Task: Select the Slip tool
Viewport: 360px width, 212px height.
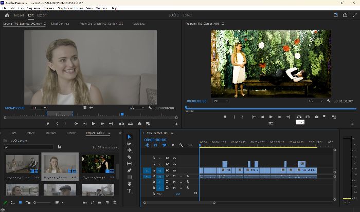Action: 129,164
